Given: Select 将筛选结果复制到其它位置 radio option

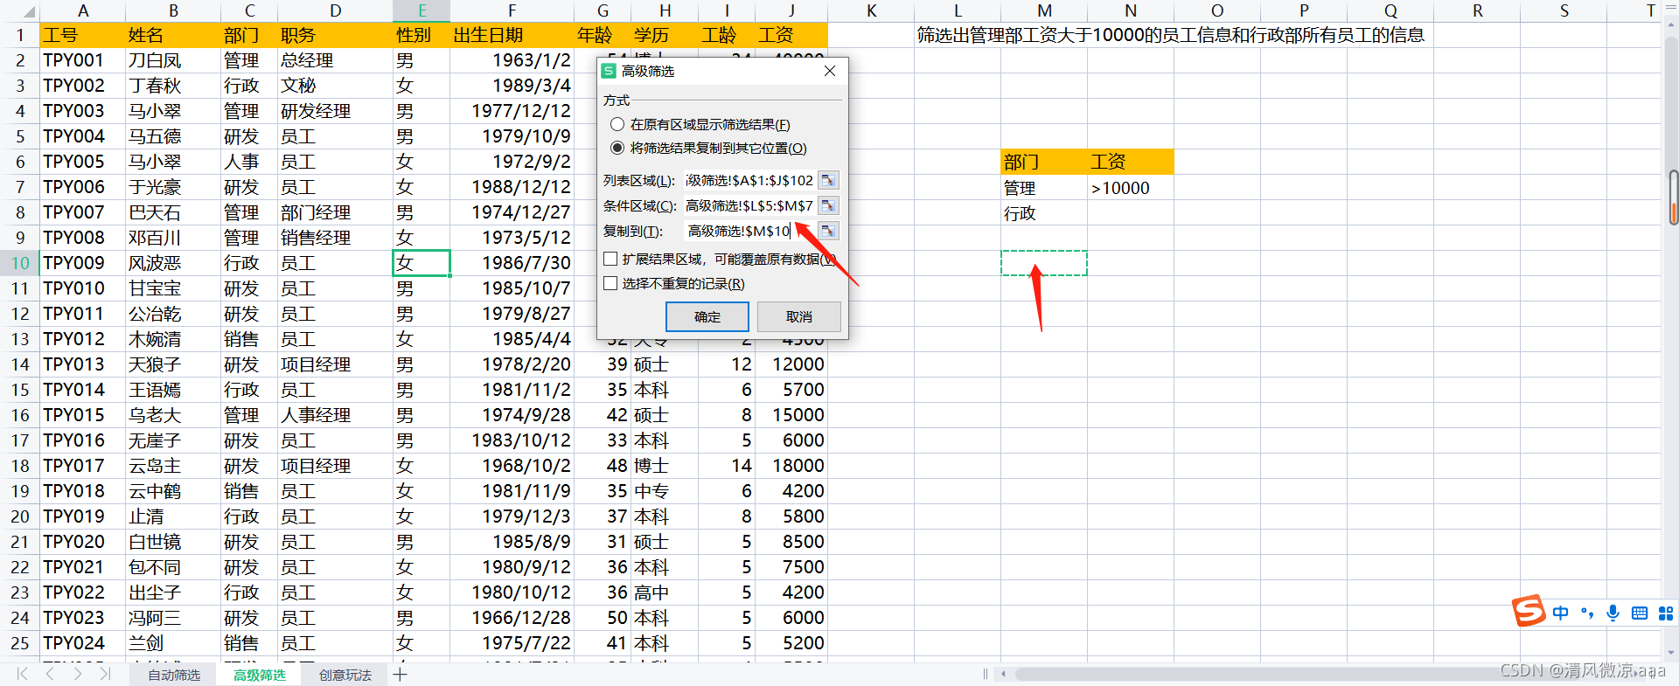Looking at the screenshot, I should point(617,148).
